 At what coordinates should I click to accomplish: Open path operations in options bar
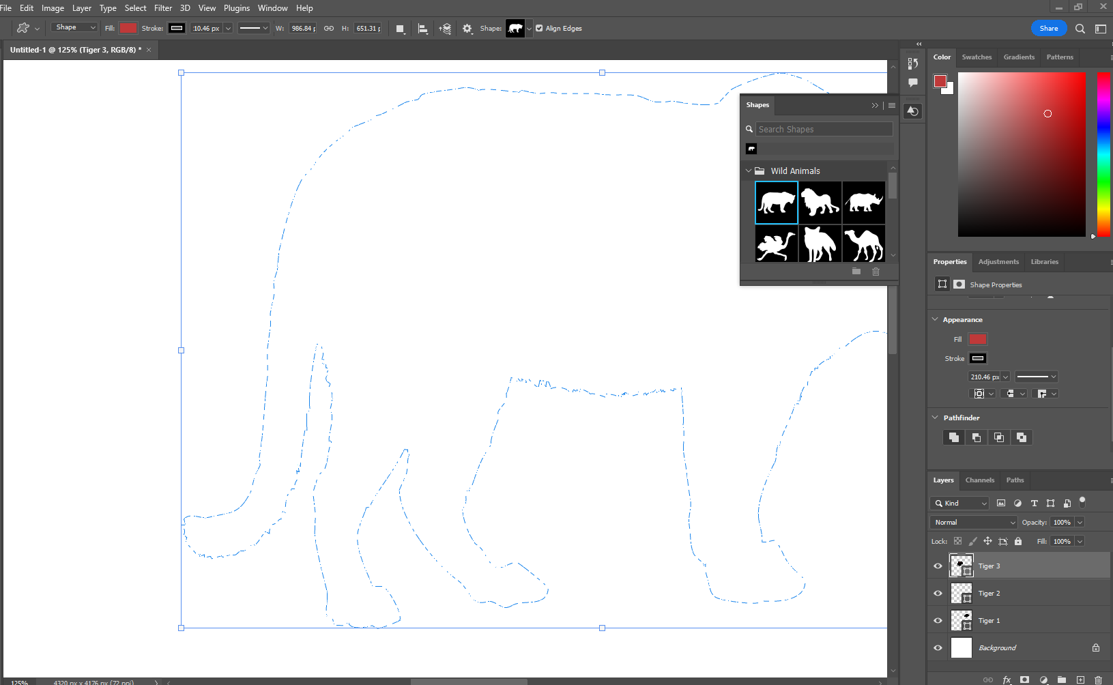click(x=400, y=28)
